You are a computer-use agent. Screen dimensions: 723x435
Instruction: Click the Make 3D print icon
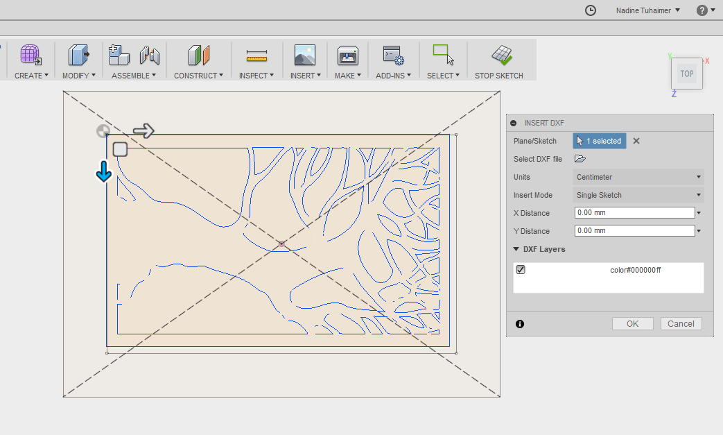348,56
